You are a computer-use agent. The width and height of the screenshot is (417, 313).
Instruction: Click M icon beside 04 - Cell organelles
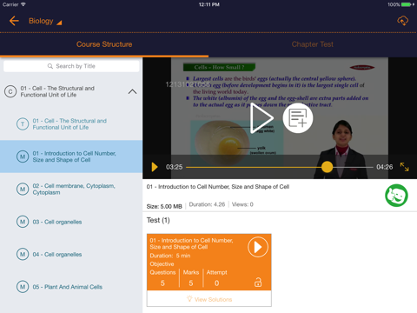pos(23,254)
